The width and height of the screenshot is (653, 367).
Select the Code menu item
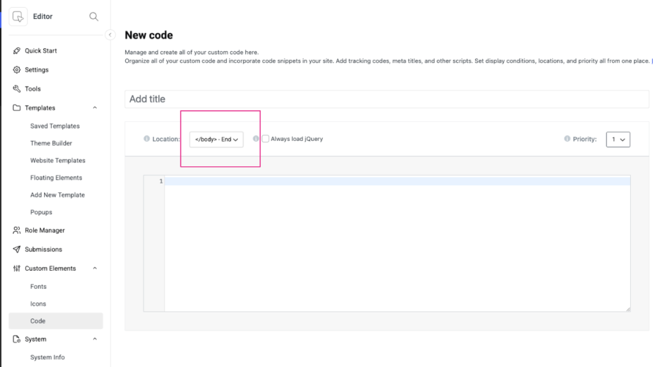56,321
